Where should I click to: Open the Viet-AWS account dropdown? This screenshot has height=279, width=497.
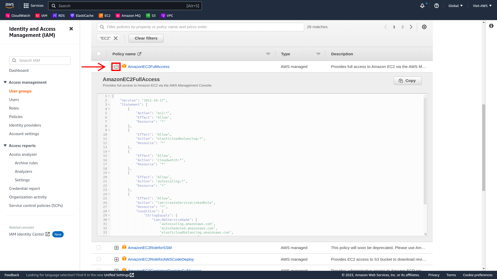click(x=482, y=6)
